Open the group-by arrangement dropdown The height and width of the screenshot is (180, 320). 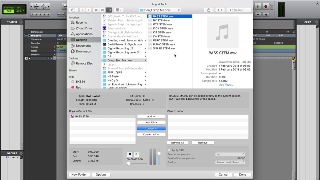click(x=118, y=10)
